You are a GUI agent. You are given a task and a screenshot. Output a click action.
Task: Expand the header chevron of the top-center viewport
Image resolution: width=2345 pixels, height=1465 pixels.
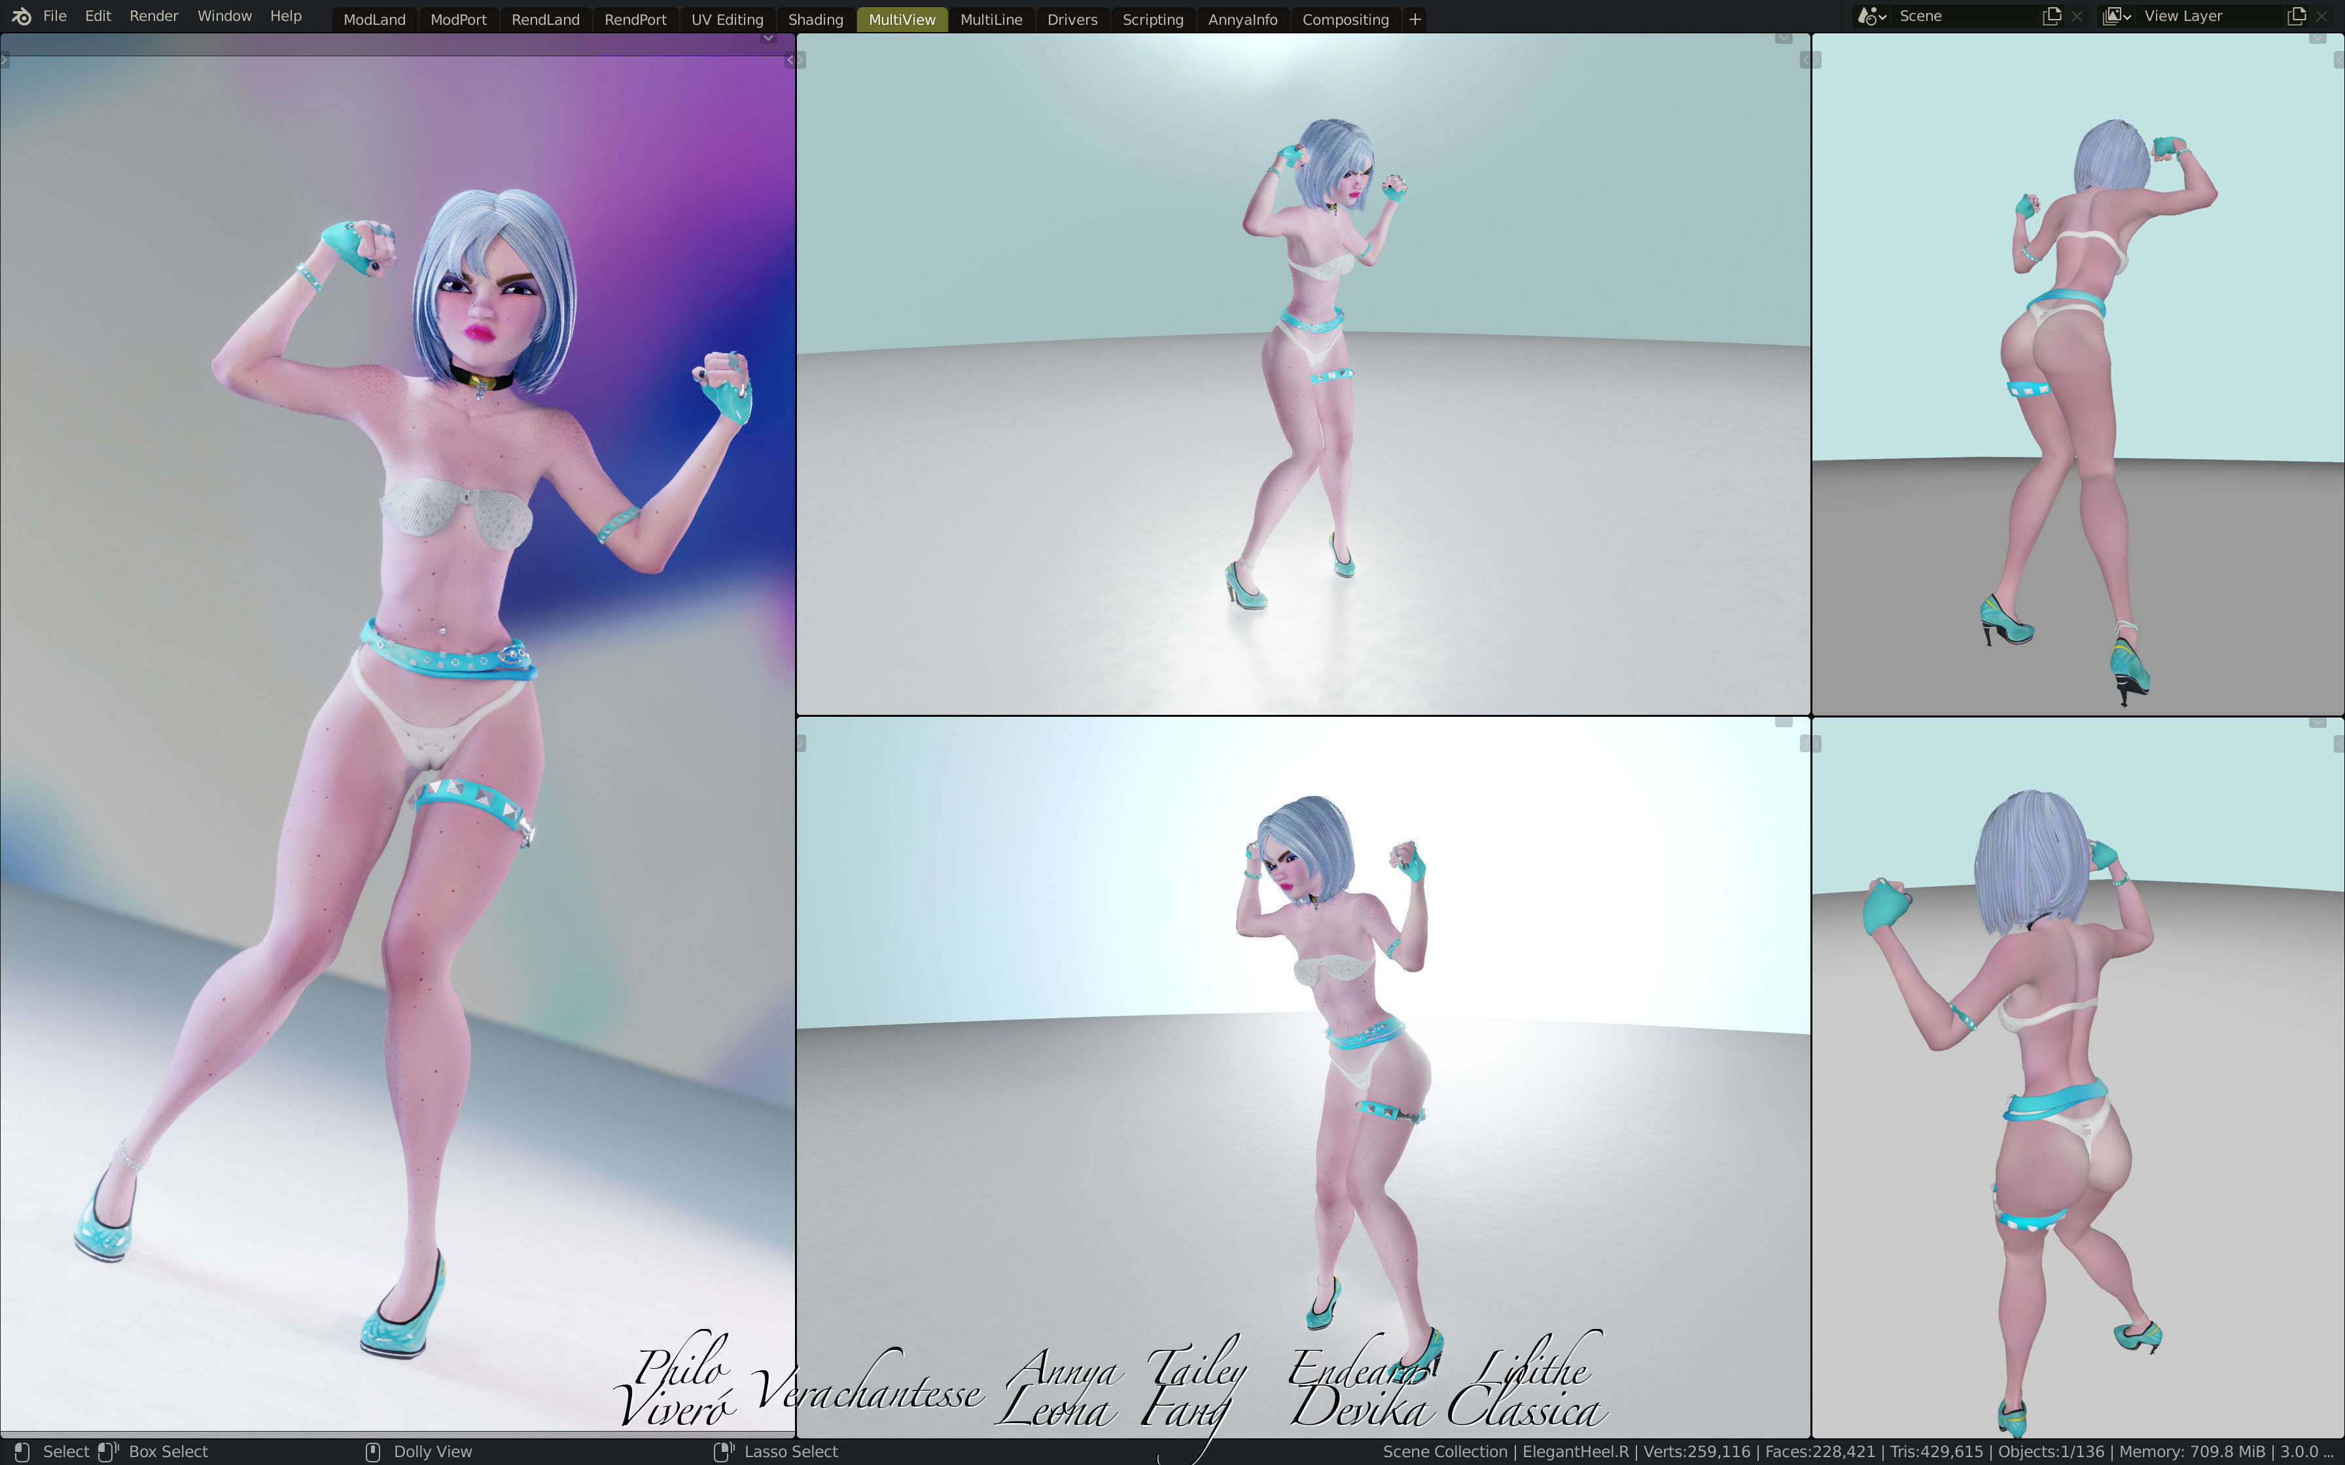1783,38
